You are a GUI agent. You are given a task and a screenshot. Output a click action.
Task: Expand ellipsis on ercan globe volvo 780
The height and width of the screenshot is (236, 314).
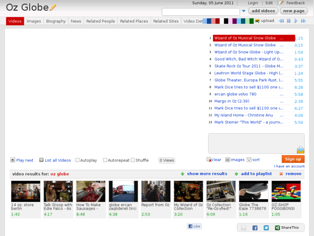point(282,94)
